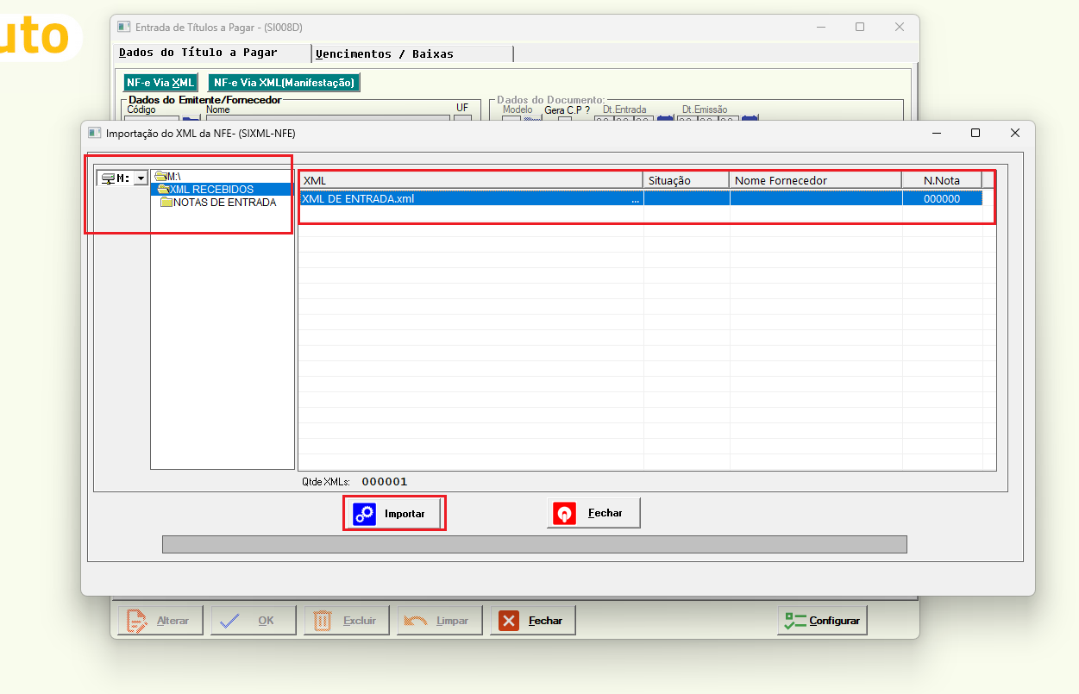Click the Qtde XMLs count 000001
1079x694 pixels.
[385, 482]
